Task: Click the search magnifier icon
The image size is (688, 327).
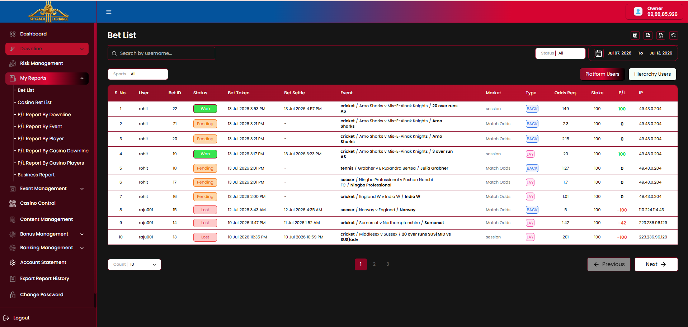Action: coord(114,53)
